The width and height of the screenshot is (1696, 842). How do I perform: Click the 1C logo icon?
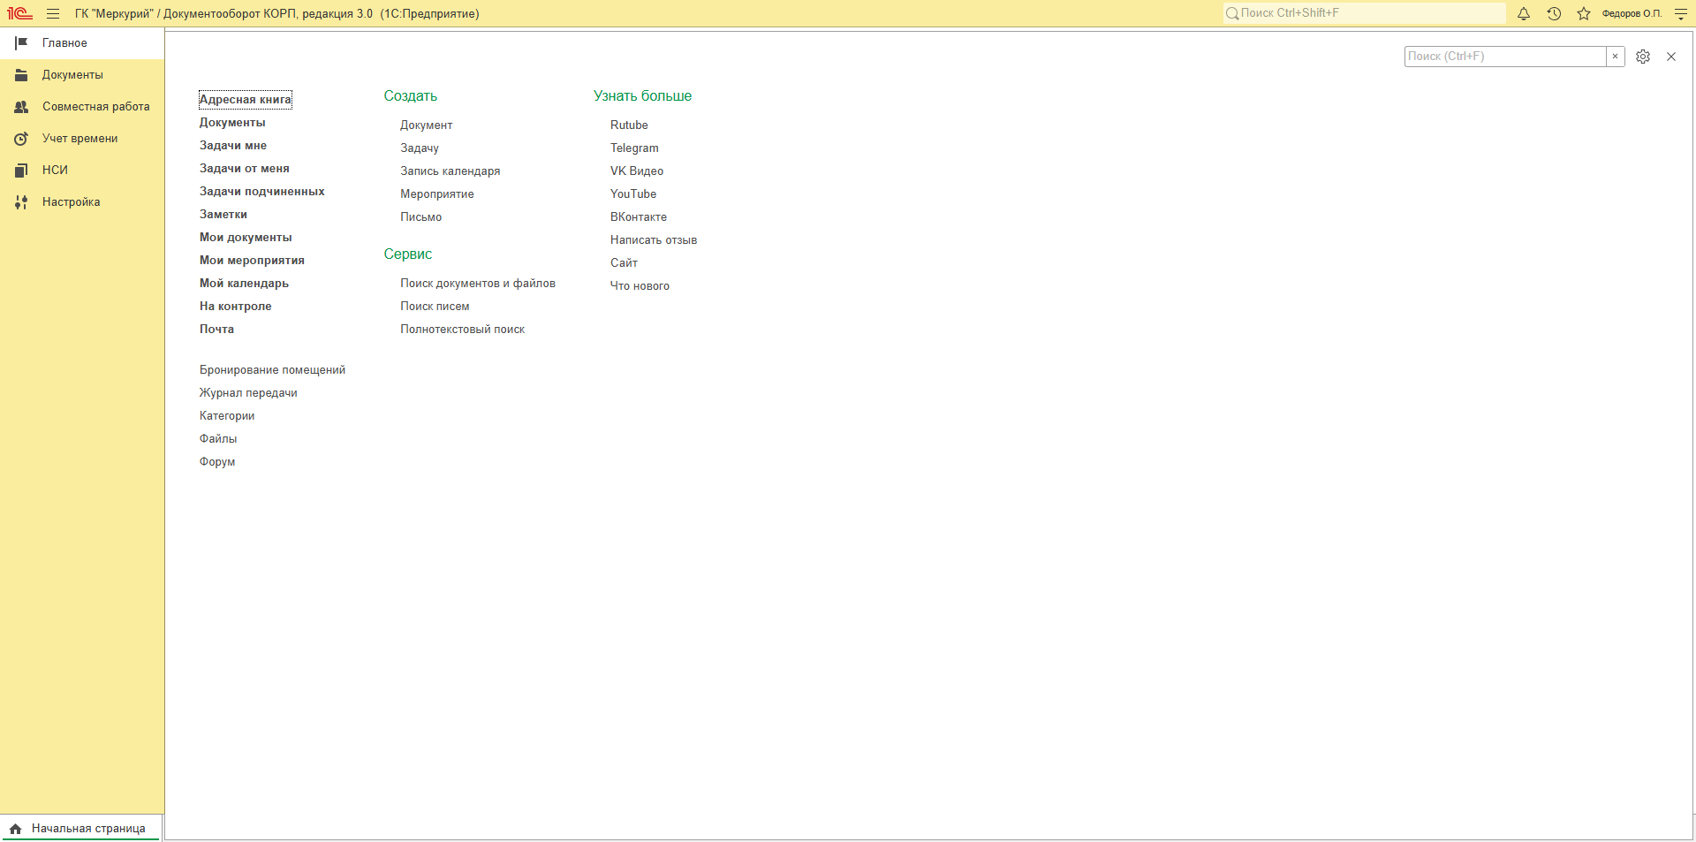[x=20, y=13]
